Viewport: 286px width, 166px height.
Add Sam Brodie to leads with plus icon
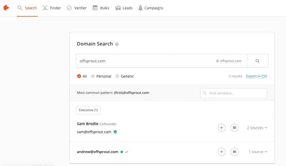click(221, 128)
